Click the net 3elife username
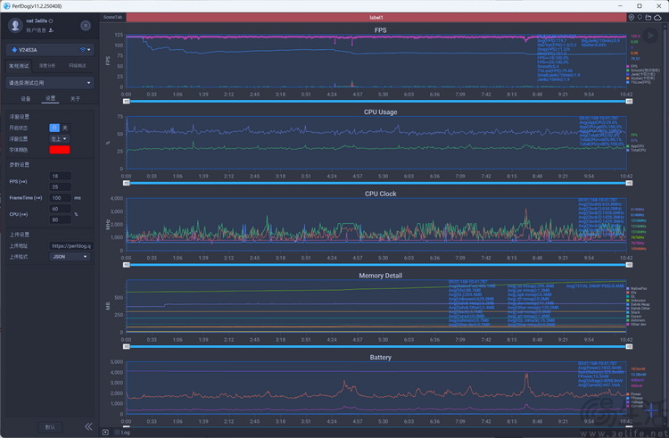Image resolution: width=669 pixels, height=438 pixels. tap(37, 21)
